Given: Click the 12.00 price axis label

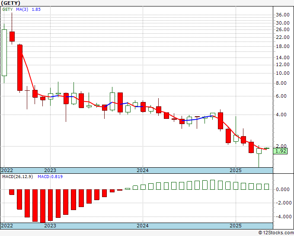Looking at the screenshot, I should [x=283, y=65].
